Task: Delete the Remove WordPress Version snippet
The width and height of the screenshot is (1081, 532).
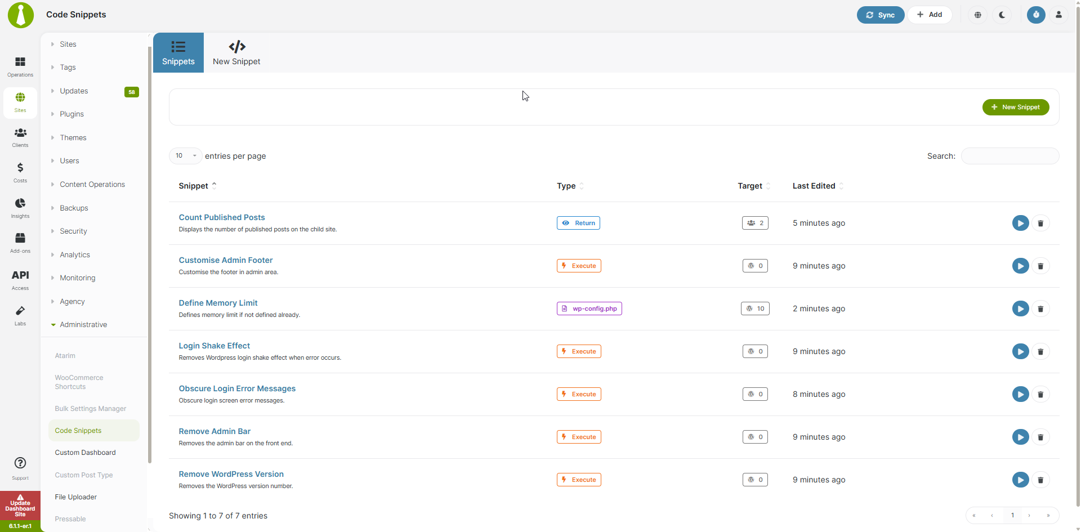Action: pos(1040,480)
